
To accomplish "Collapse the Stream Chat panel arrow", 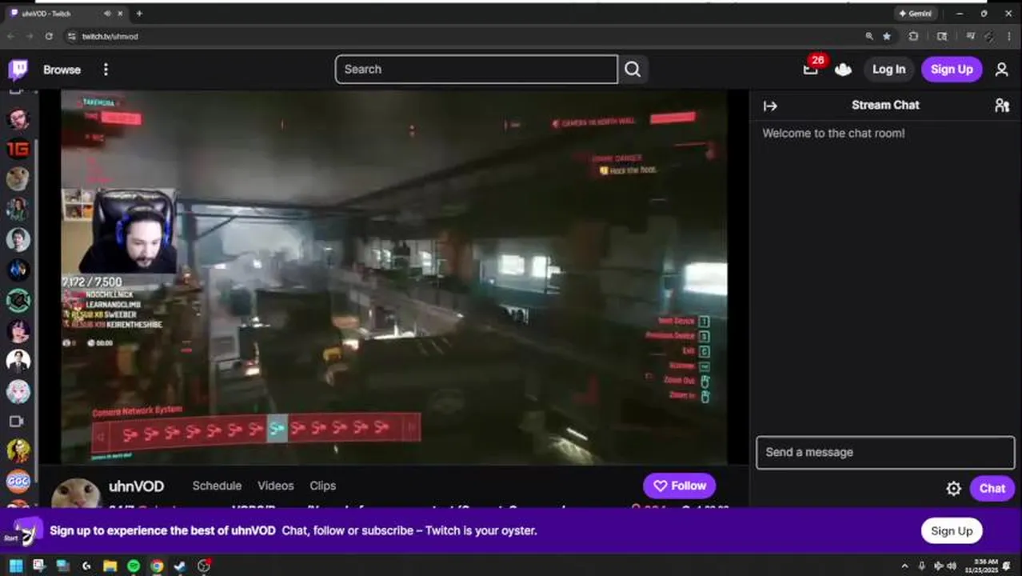I will tap(770, 106).
